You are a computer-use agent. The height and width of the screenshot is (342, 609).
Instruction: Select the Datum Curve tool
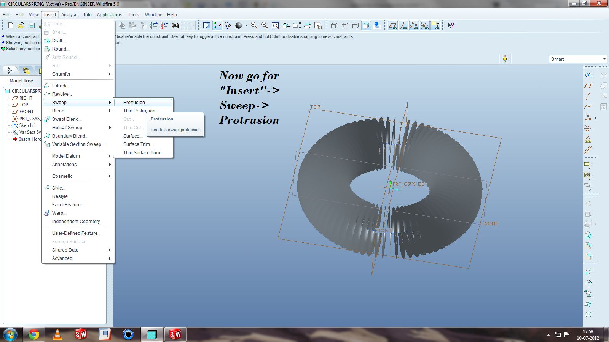588,107
